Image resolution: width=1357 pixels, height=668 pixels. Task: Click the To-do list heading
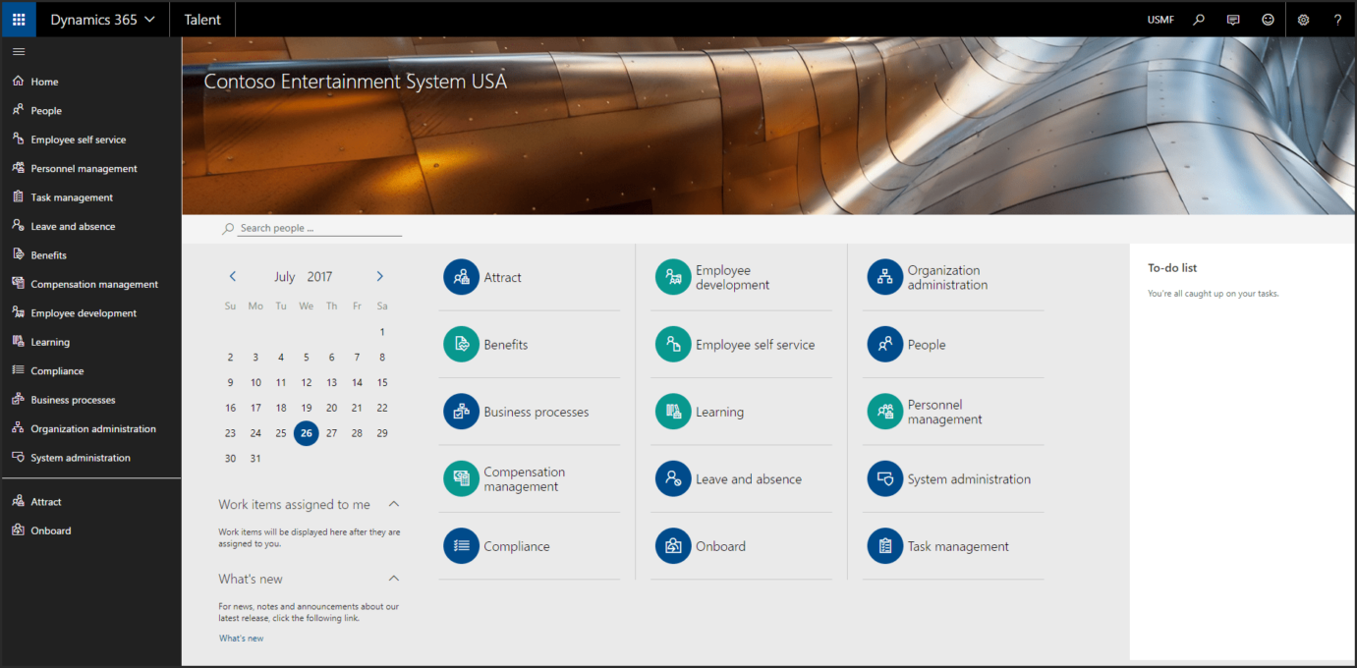(x=1172, y=268)
